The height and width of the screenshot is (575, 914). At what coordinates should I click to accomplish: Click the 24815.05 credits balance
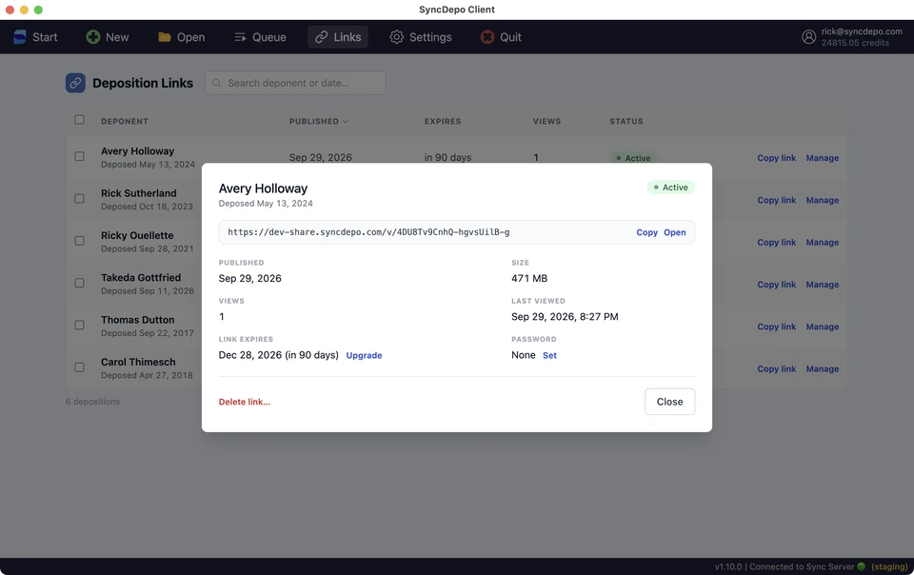[855, 43]
